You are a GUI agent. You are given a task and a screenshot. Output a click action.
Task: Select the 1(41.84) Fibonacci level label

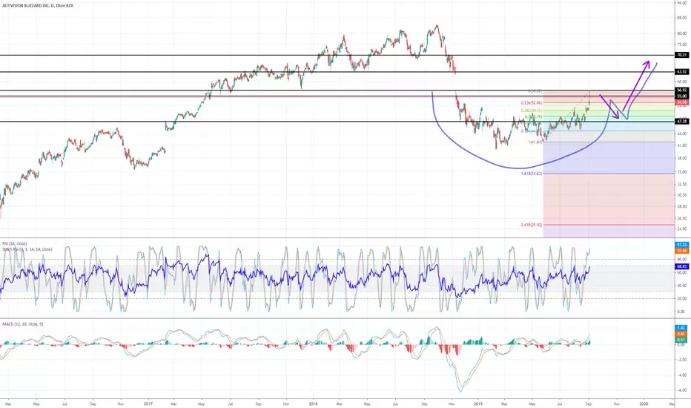(535, 142)
